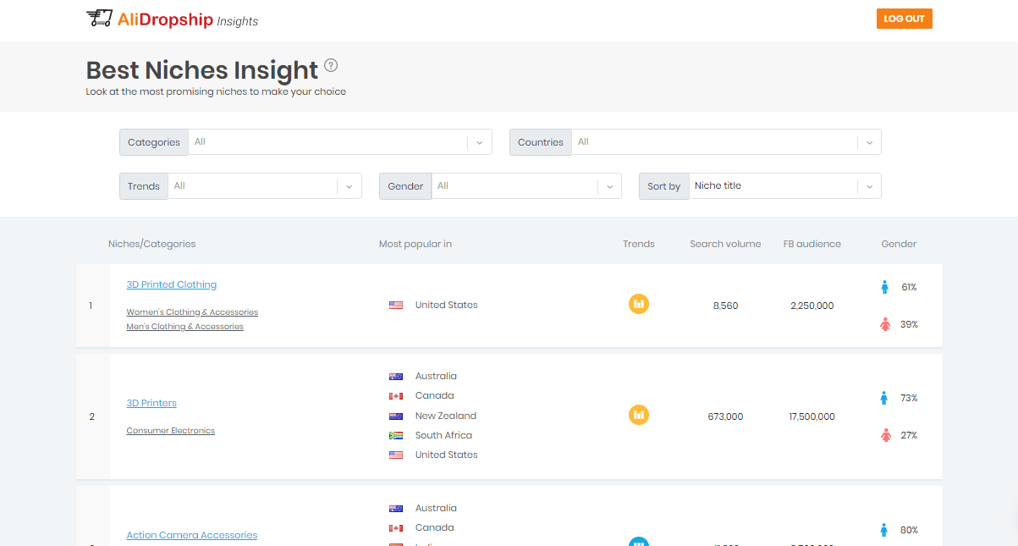Click female gender icon showing 39%
The width and height of the screenshot is (1018, 546).
point(885,324)
